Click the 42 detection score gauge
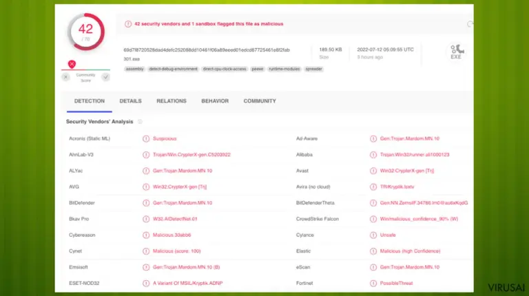Image resolution: width=529 pixels, height=296 pixels. tap(86, 32)
